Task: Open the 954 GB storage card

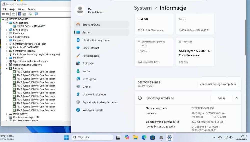Action: [154, 24]
